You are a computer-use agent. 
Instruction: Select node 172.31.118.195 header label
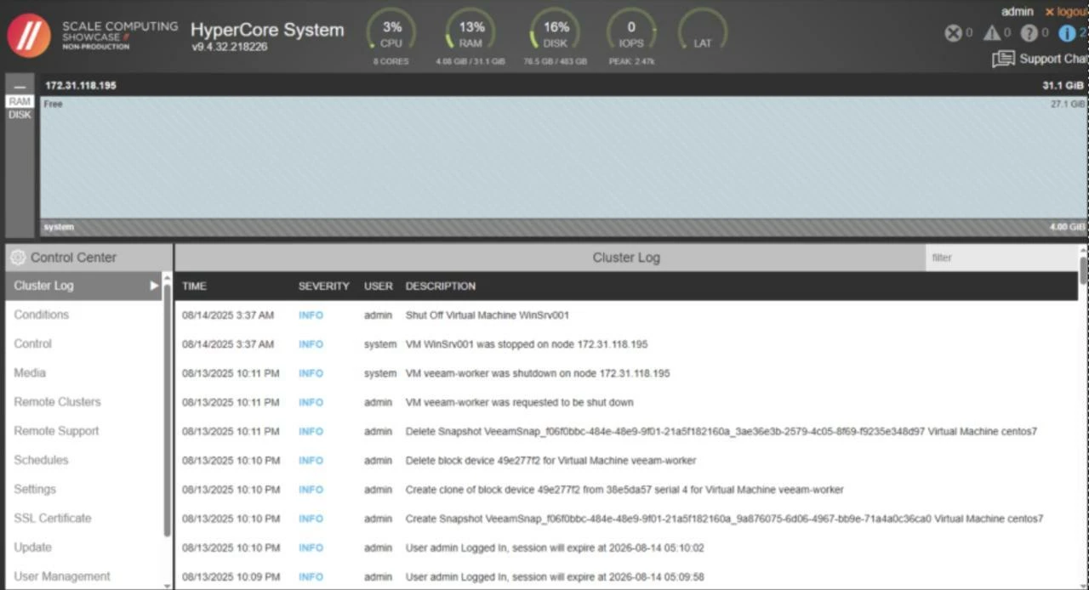coord(81,85)
